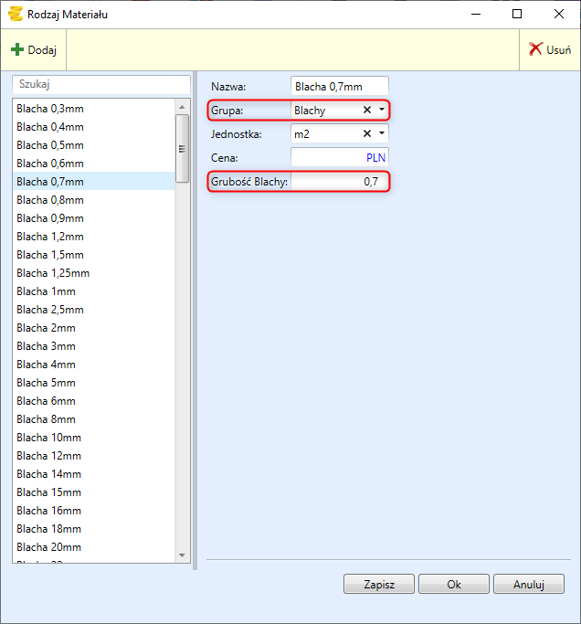581x624 pixels.
Task: Click the list scrollbar up arrow
Action: coord(183,105)
